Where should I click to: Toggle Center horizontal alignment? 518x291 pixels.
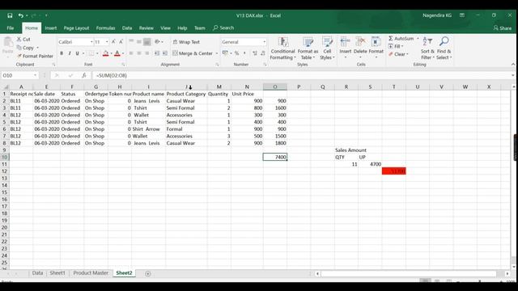pos(139,53)
